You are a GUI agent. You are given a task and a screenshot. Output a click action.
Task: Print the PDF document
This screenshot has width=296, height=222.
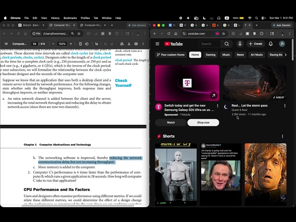[136, 44]
